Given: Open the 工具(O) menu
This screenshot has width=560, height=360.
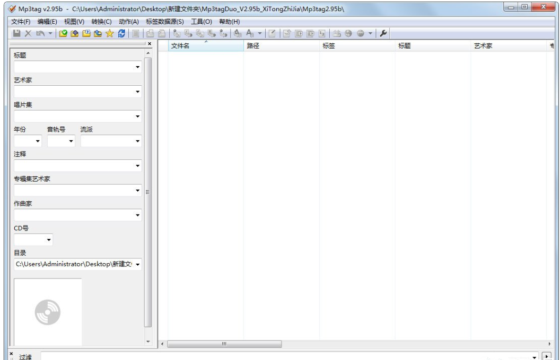Looking at the screenshot, I should click(202, 22).
